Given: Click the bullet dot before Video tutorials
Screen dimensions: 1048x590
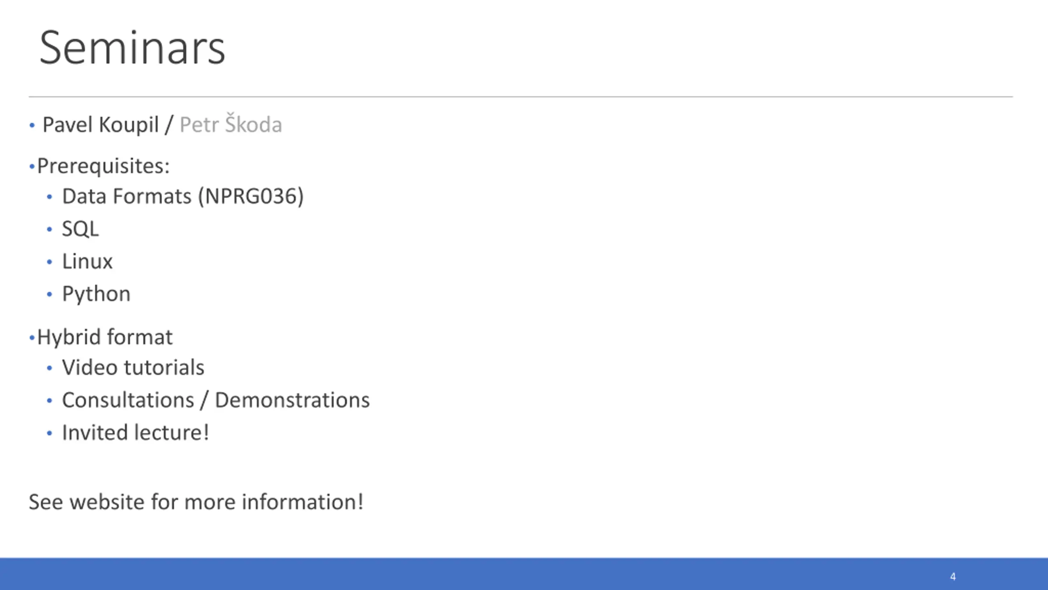Looking at the screenshot, I should (x=50, y=368).
